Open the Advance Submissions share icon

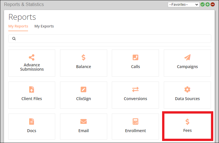pos(32,57)
